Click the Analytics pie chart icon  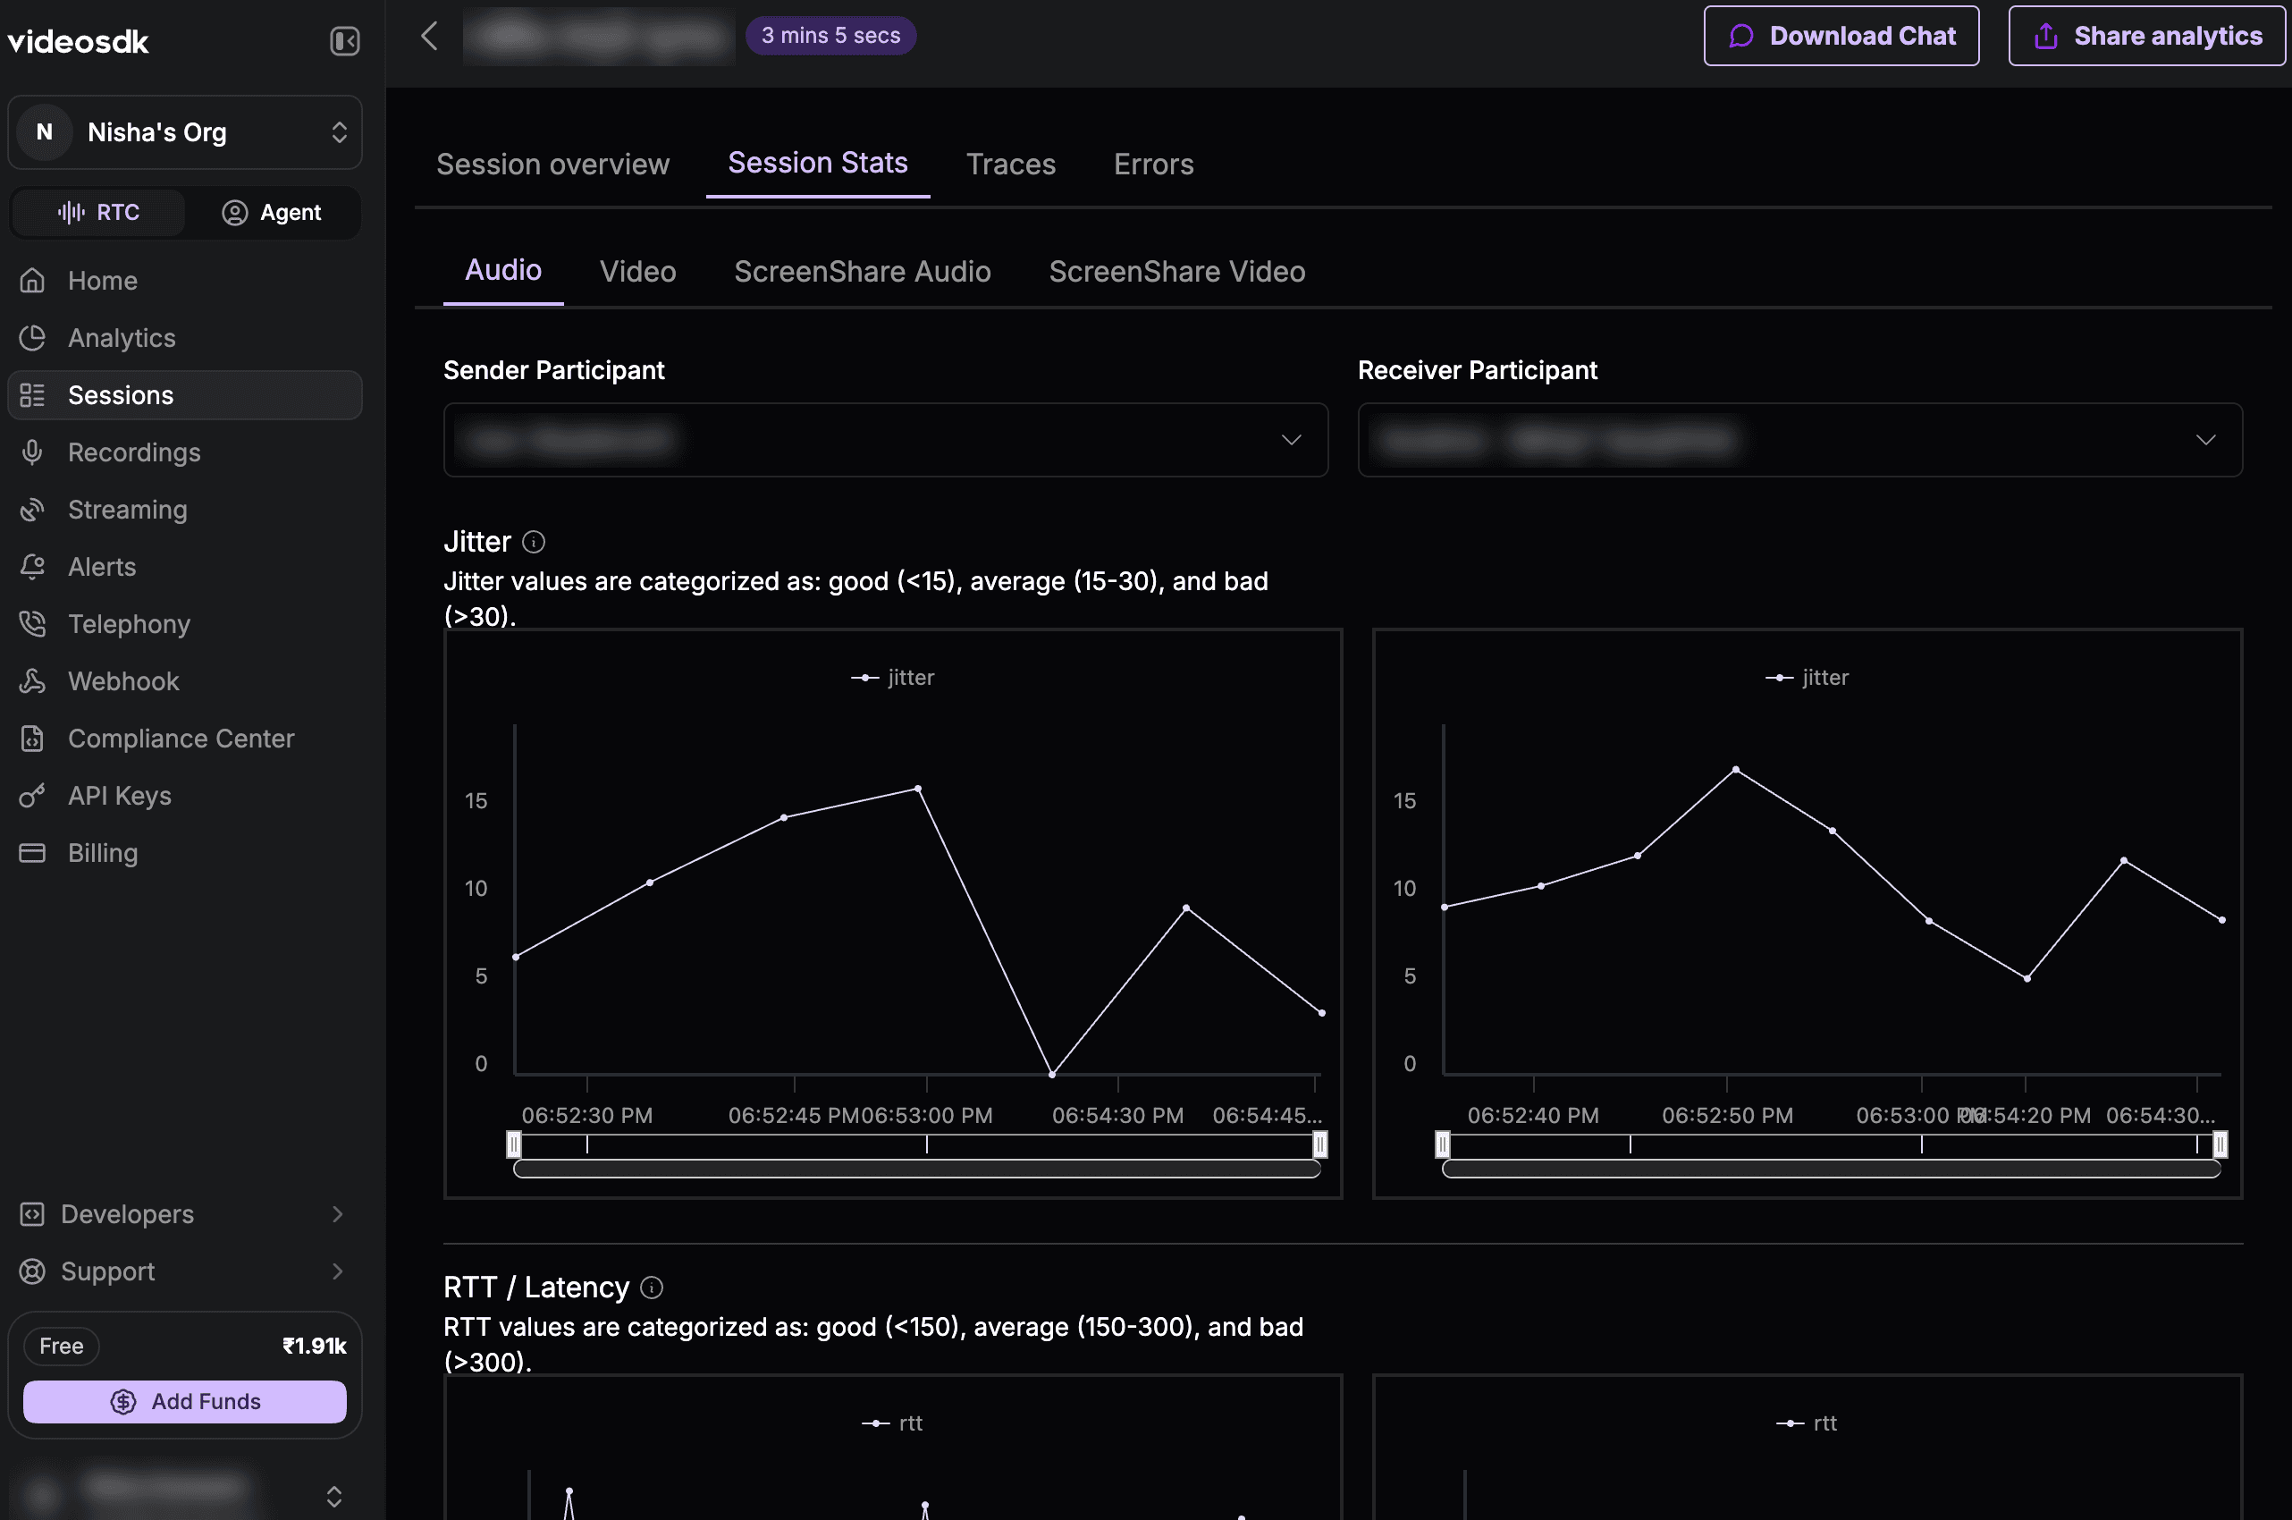(33, 337)
